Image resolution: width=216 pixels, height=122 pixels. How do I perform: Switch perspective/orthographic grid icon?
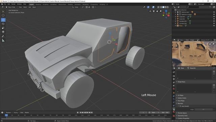click(x=150, y=11)
